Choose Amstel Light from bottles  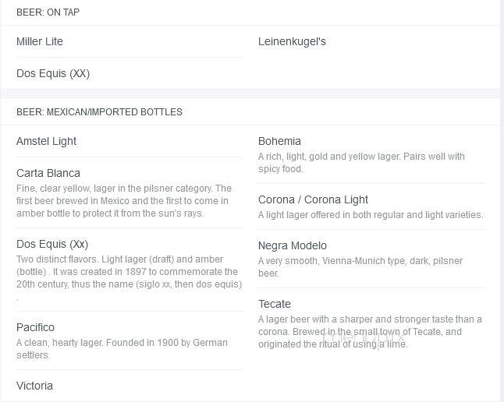pyautogui.click(x=46, y=141)
